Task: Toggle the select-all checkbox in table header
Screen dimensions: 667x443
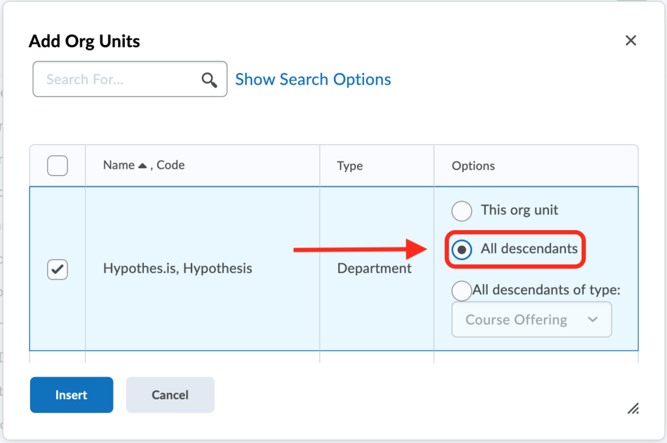Action: [x=57, y=165]
